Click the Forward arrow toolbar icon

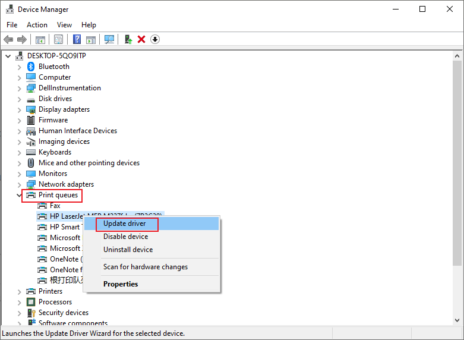pos(22,39)
